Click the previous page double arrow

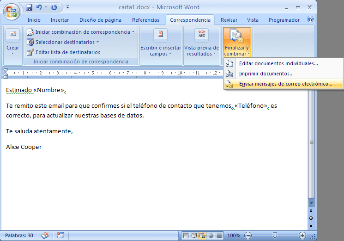[311, 210]
